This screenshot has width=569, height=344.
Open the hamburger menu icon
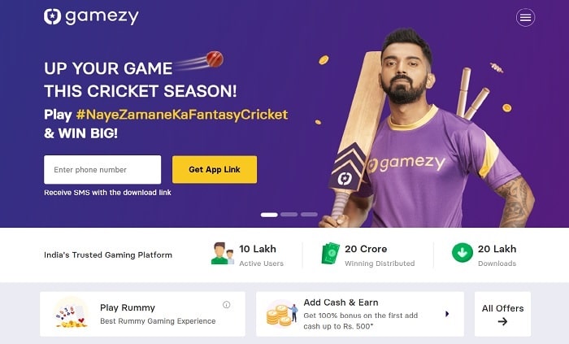coord(525,17)
